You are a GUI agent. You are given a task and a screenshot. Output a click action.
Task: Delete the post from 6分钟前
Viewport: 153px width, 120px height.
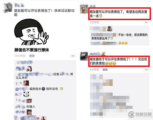(105, 70)
